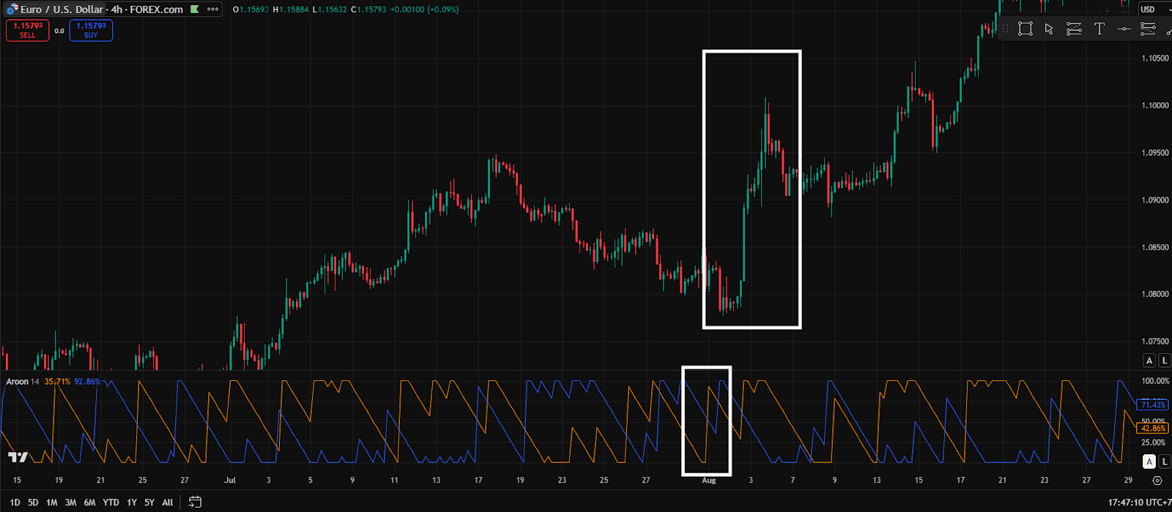This screenshot has width=1172, height=512.
Task: Click the +0.00100 (+0.09%) change value
Action: [x=424, y=10]
